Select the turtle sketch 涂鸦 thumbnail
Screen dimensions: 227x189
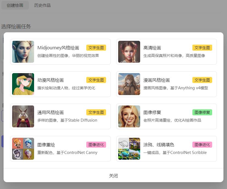(x=129, y=149)
